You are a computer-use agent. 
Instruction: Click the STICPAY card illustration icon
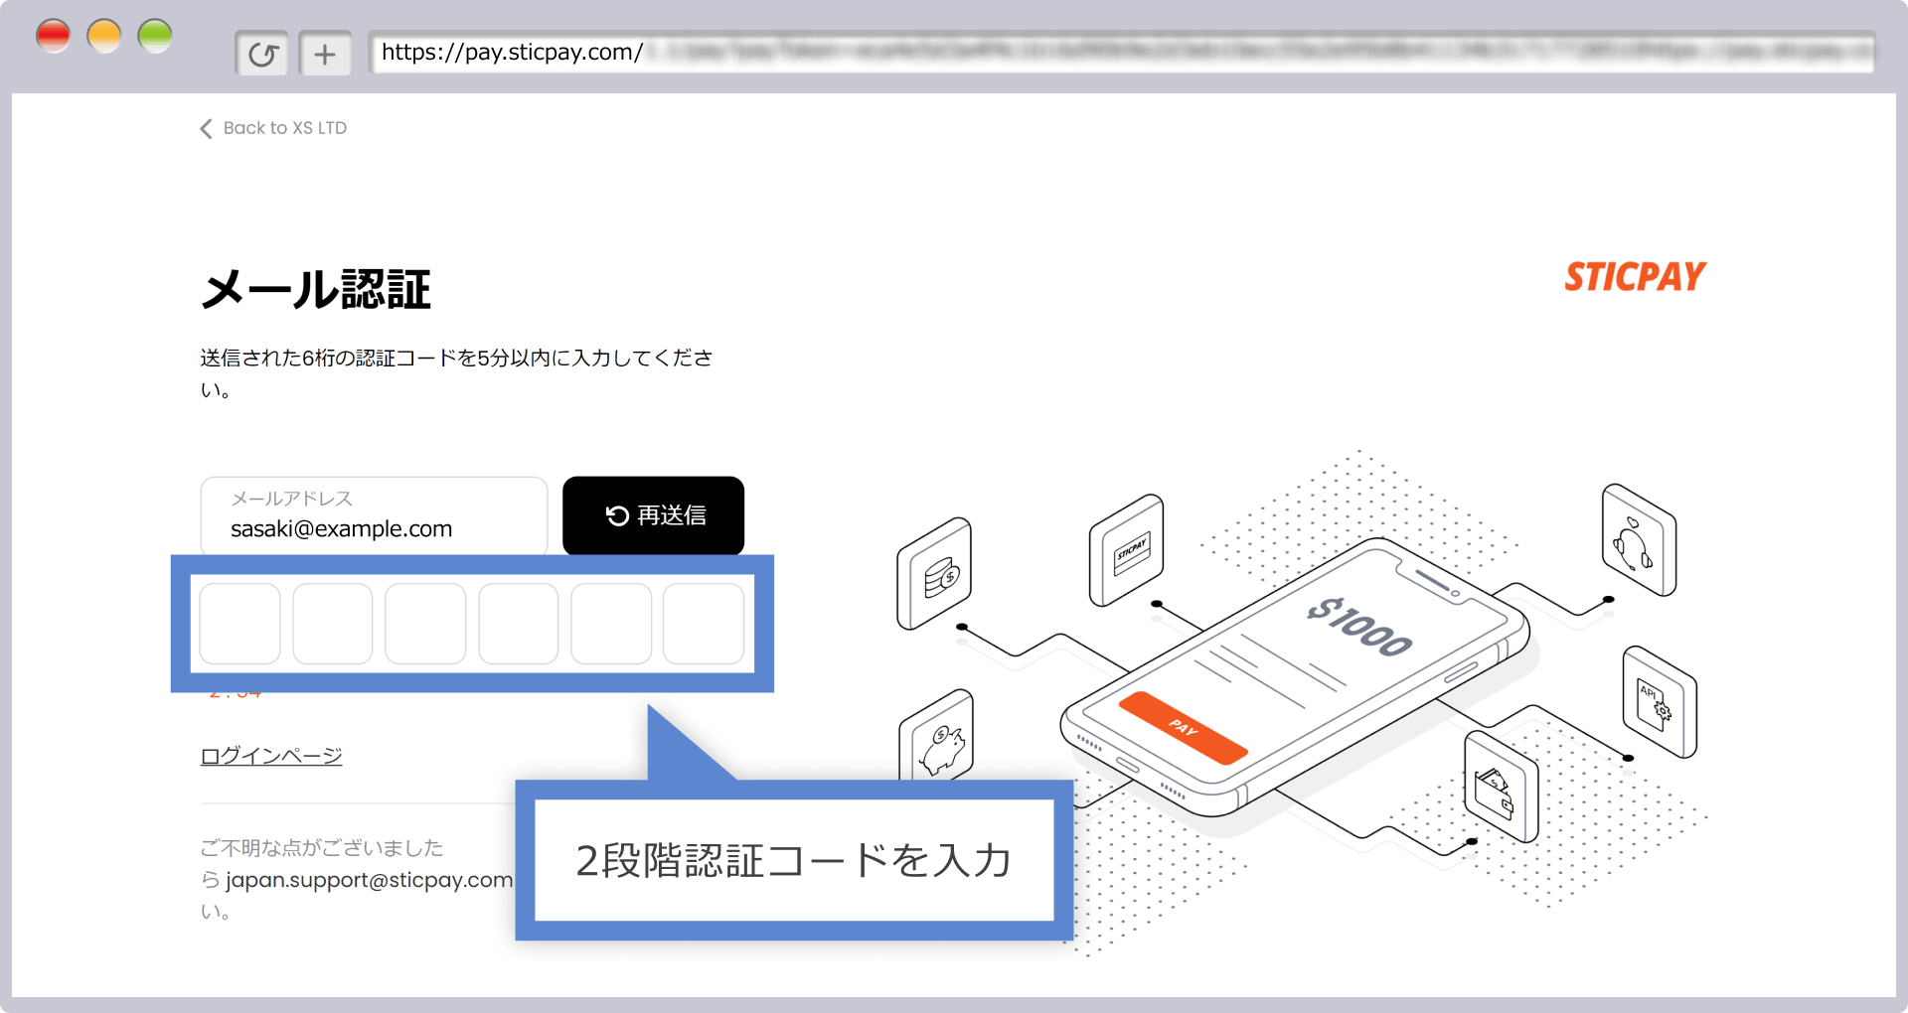click(x=1127, y=549)
